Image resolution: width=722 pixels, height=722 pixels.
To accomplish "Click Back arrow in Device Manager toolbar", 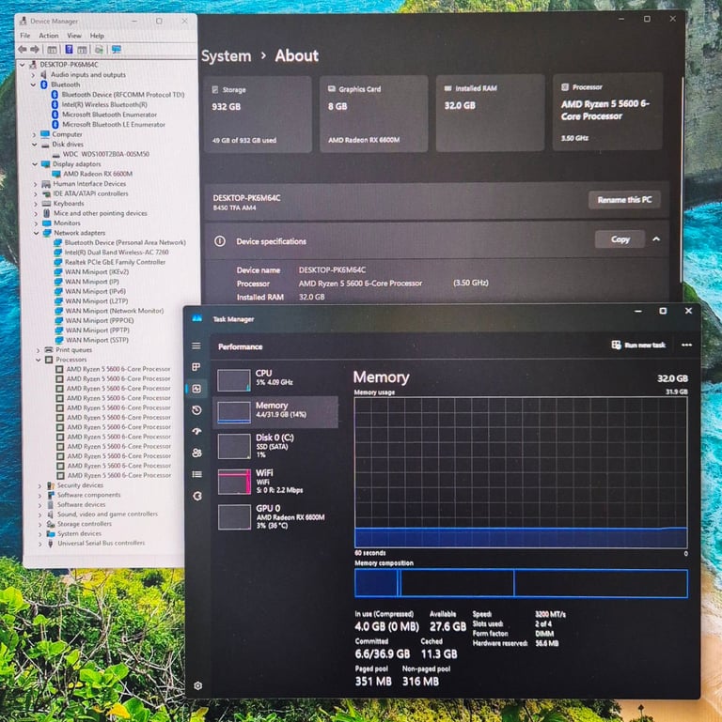I will (23, 49).
